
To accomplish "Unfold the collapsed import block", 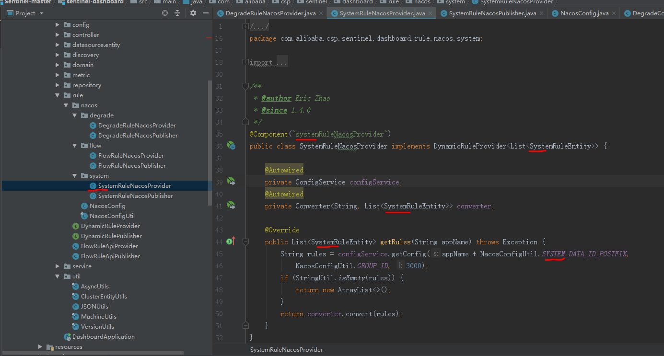I will (x=245, y=62).
